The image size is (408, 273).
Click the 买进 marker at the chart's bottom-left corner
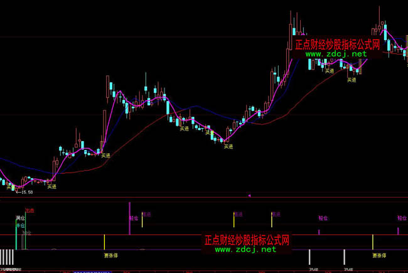click(11, 186)
